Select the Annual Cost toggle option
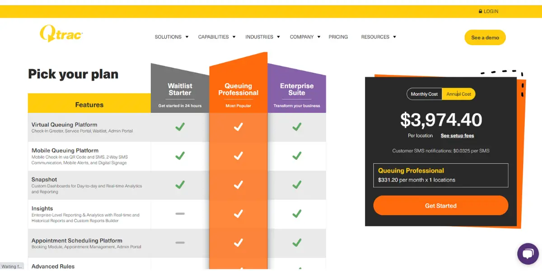This screenshot has width=542, height=271. click(x=458, y=94)
